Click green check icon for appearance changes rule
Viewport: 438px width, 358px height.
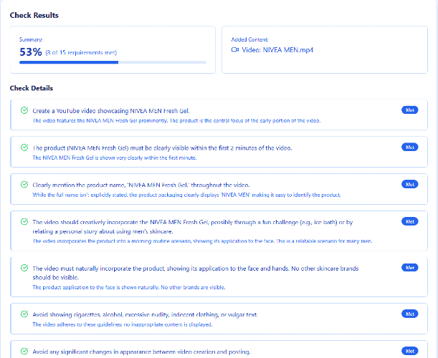[24, 351]
